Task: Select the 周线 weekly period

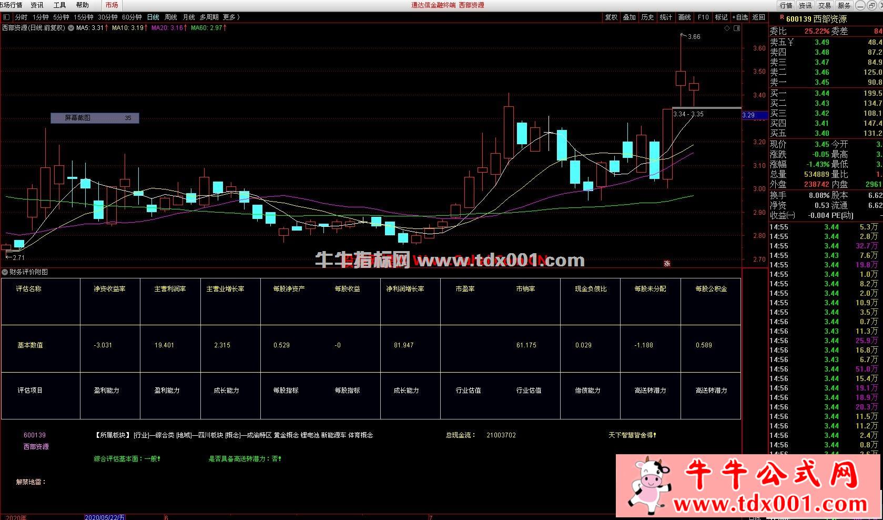Action: [x=171, y=17]
